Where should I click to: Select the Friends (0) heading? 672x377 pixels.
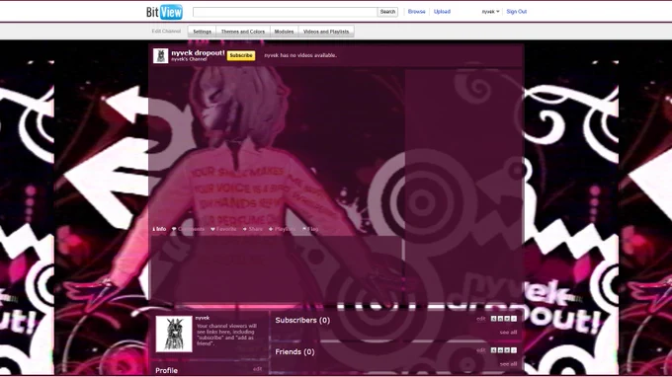[x=294, y=352]
